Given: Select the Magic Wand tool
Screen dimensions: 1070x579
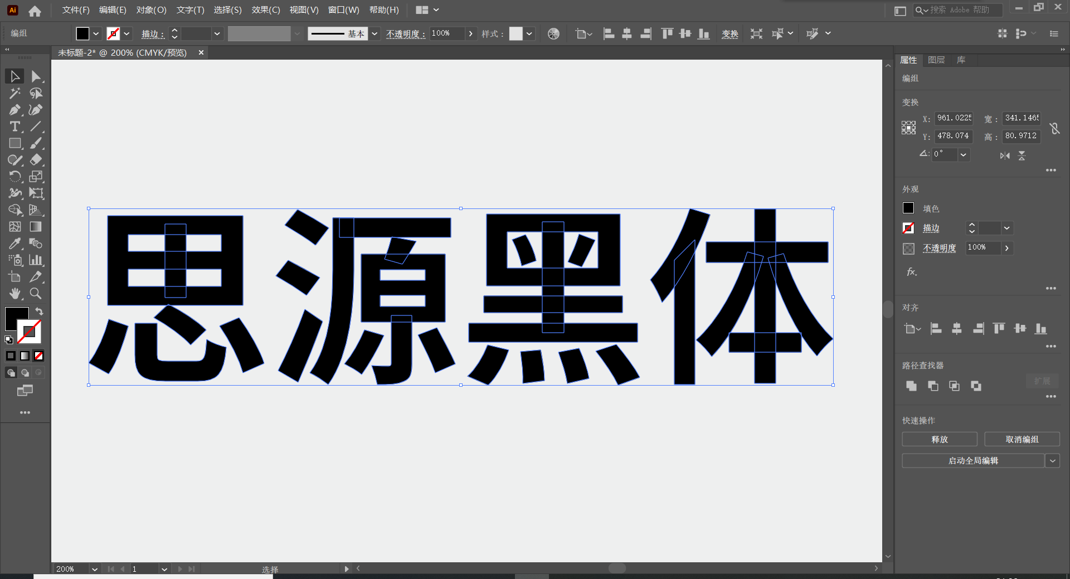Looking at the screenshot, I should click(15, 93).
